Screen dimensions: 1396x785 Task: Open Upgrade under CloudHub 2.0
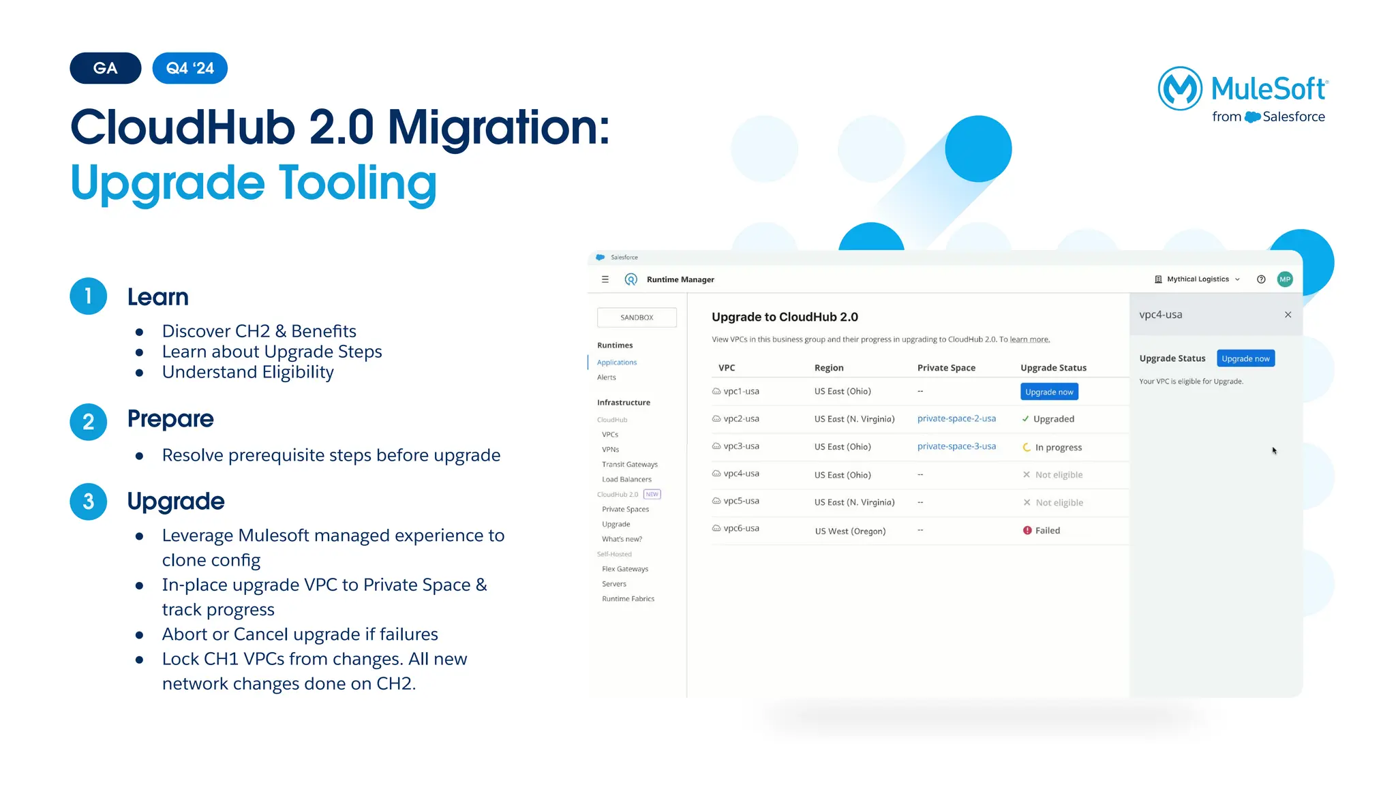point(616,525)
